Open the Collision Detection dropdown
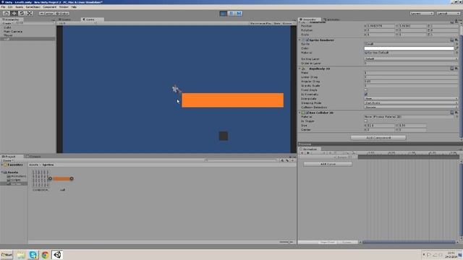 pos(411,108)
